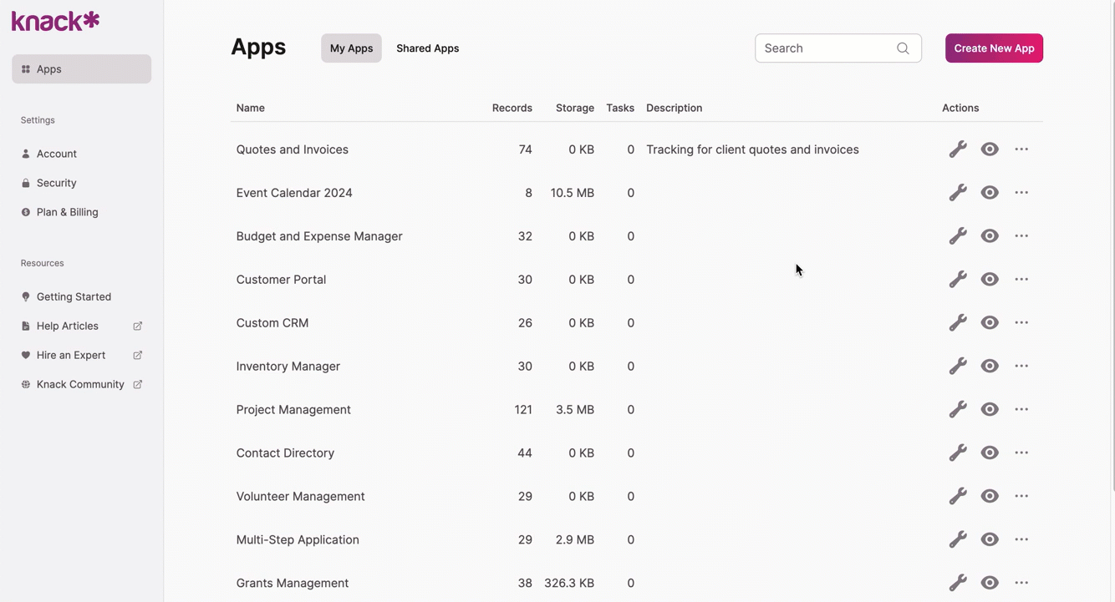Switch to the Shared Apps tab
Screen dimensions: 1115x602
click(427, 48)
